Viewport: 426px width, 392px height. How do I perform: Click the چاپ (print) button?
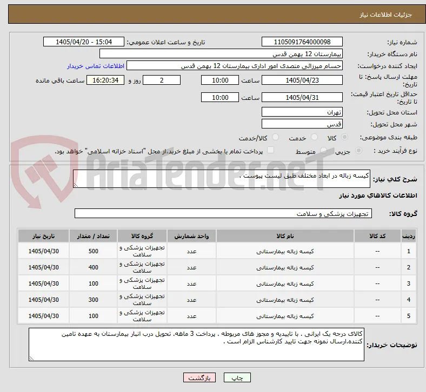(237, 377)
